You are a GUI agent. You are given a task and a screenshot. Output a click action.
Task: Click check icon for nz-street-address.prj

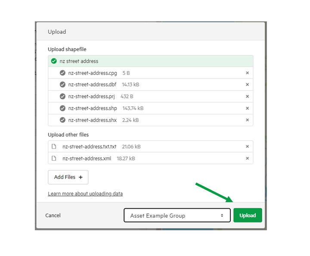point(62,97)
